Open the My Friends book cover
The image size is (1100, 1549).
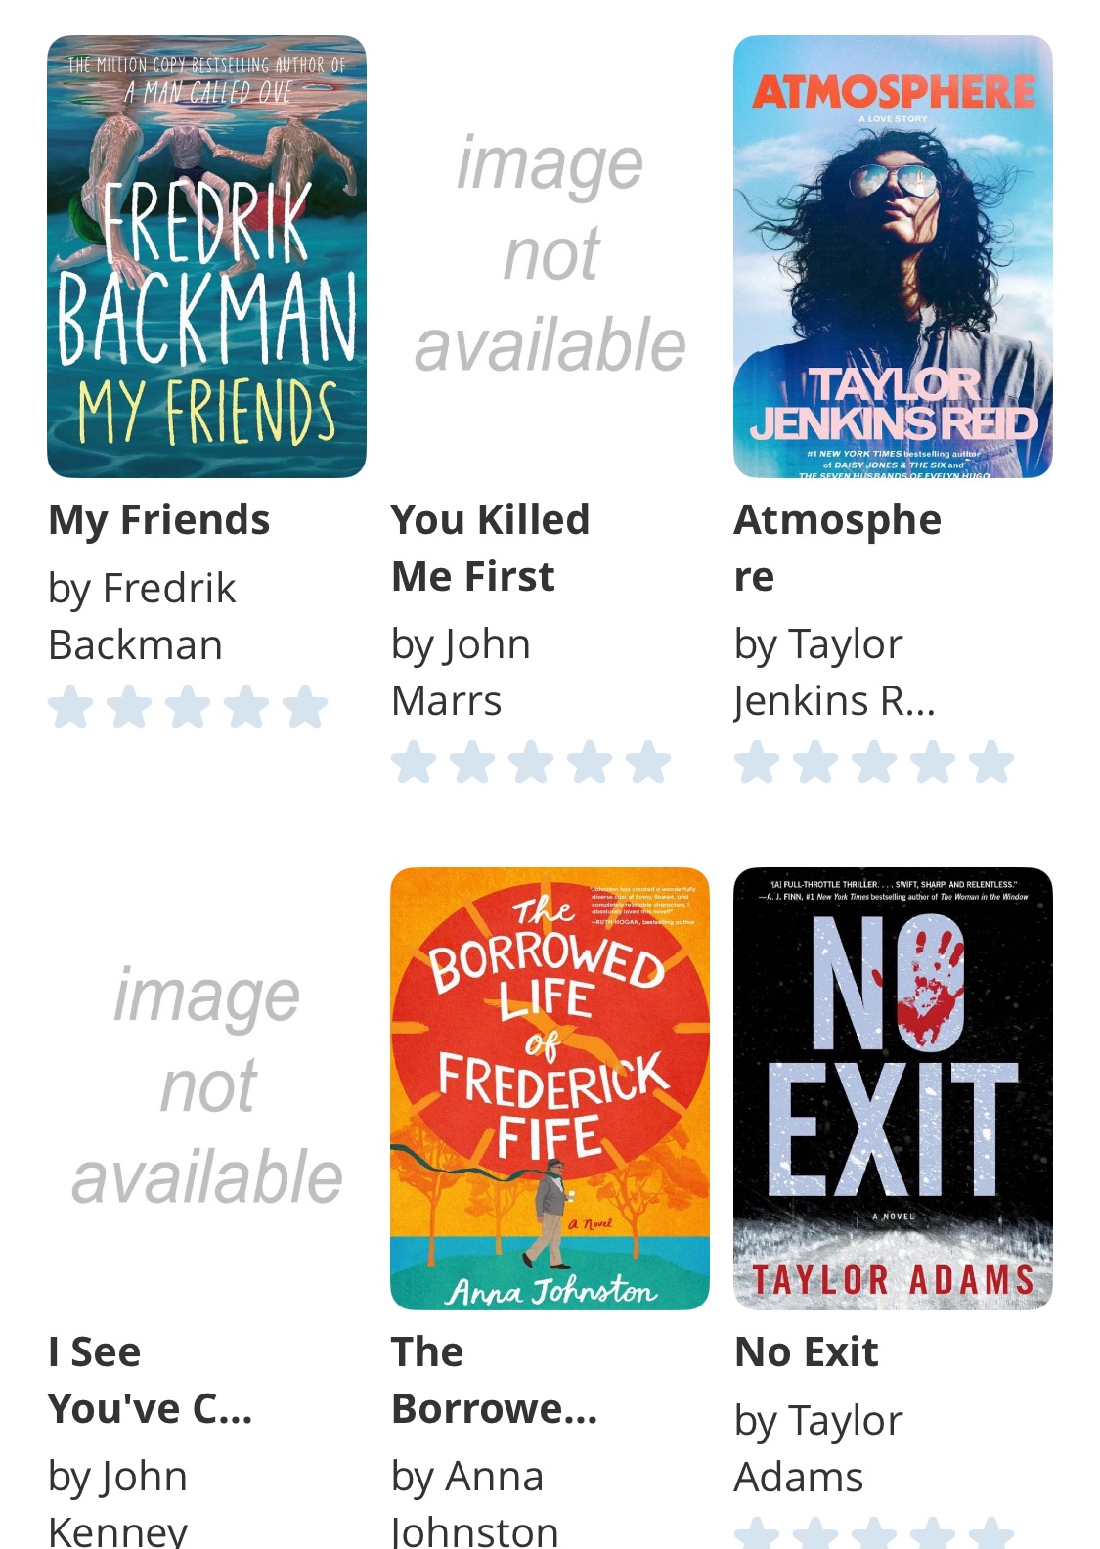click(x=206, y=256)
